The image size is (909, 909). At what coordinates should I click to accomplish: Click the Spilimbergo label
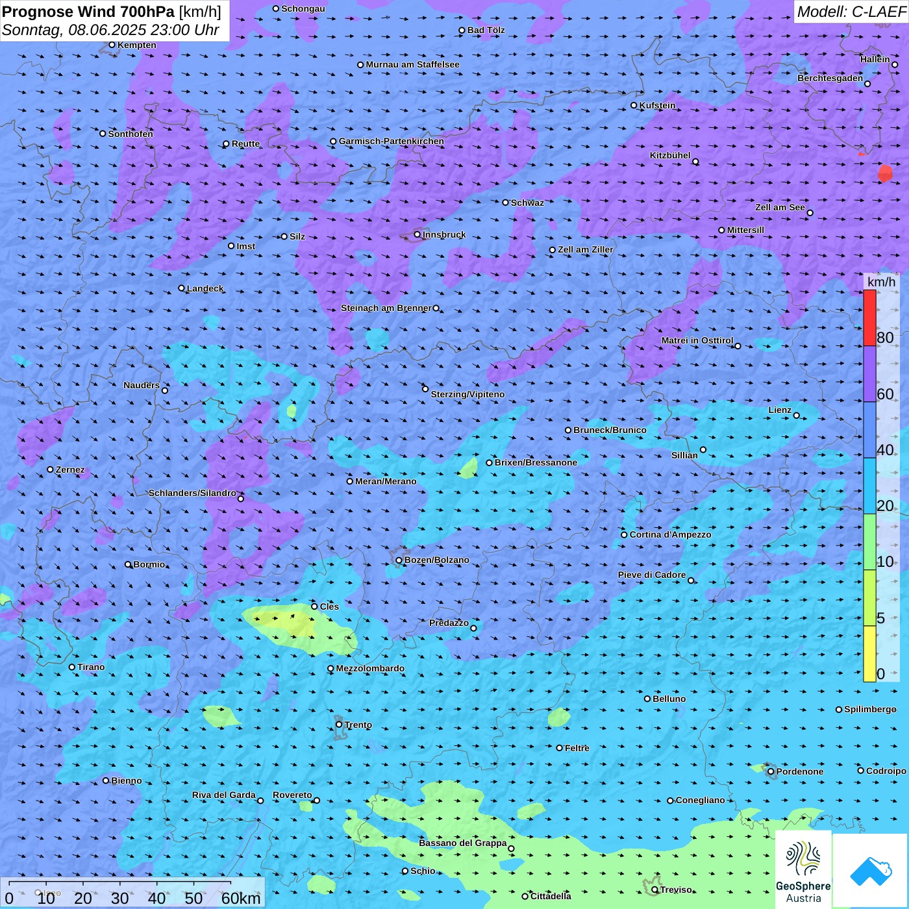(870, 709)
